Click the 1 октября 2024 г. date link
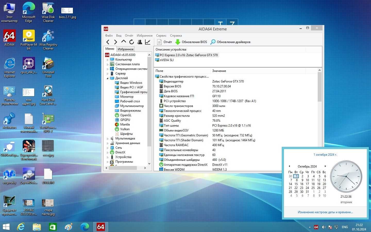This screenshot has width=371, height=232. click(x=325, y=155)
